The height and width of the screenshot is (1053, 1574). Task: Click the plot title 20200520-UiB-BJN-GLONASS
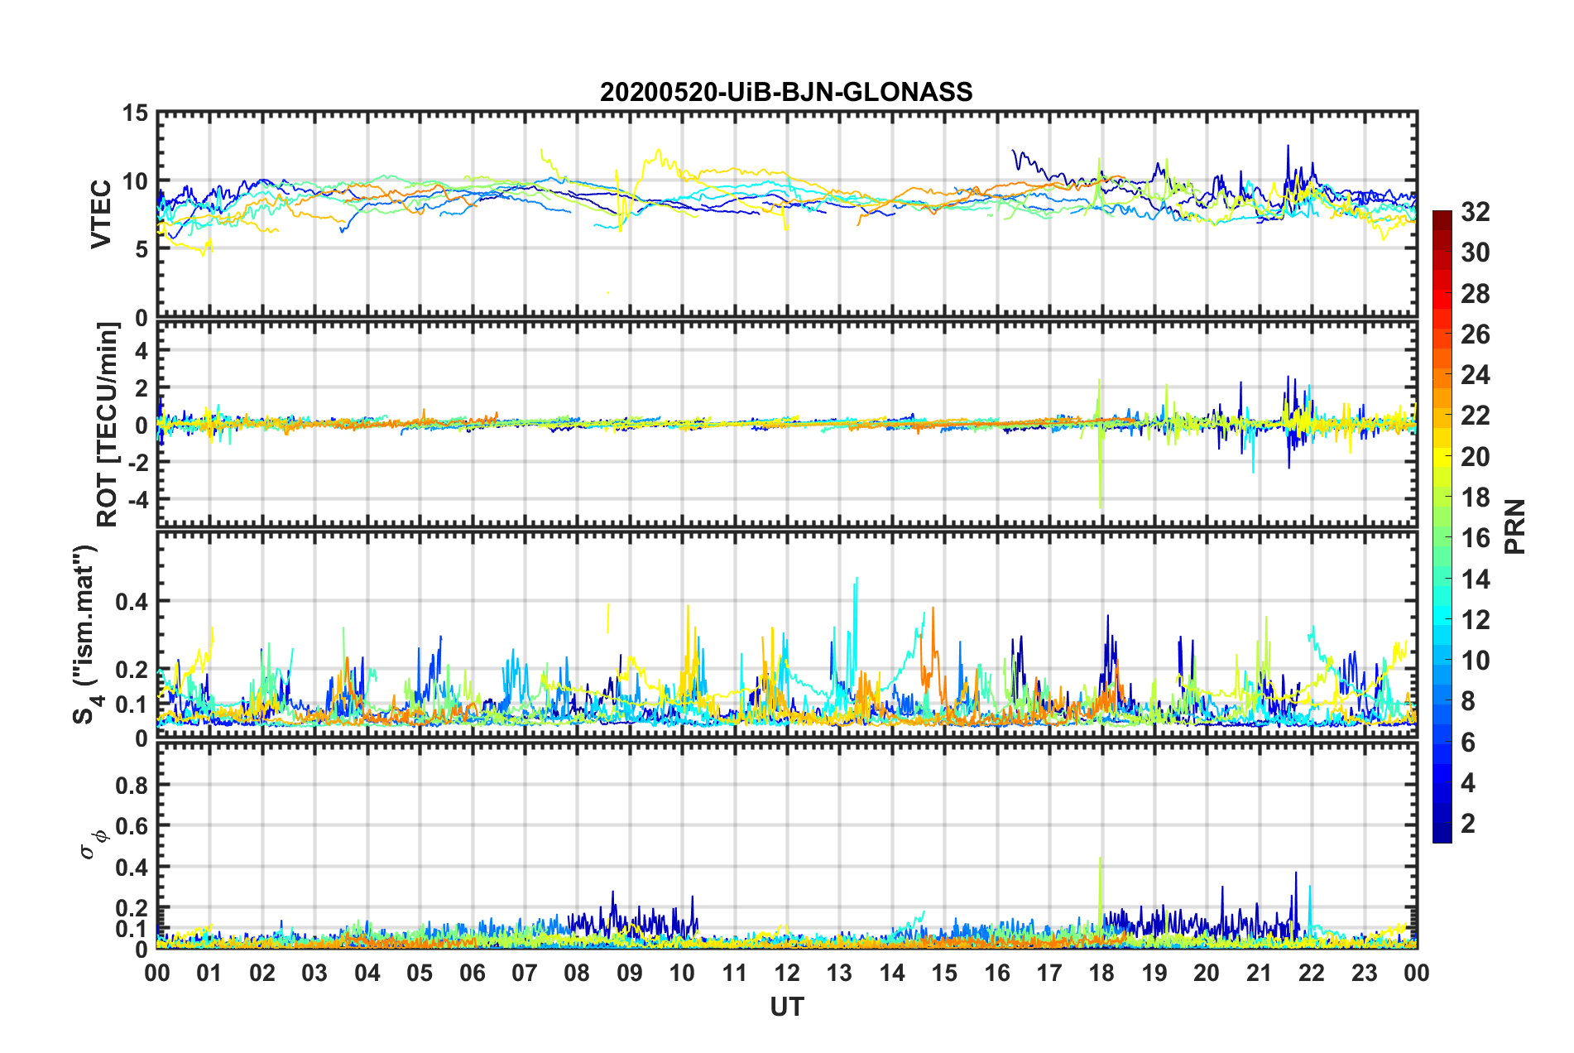point(786,92)
